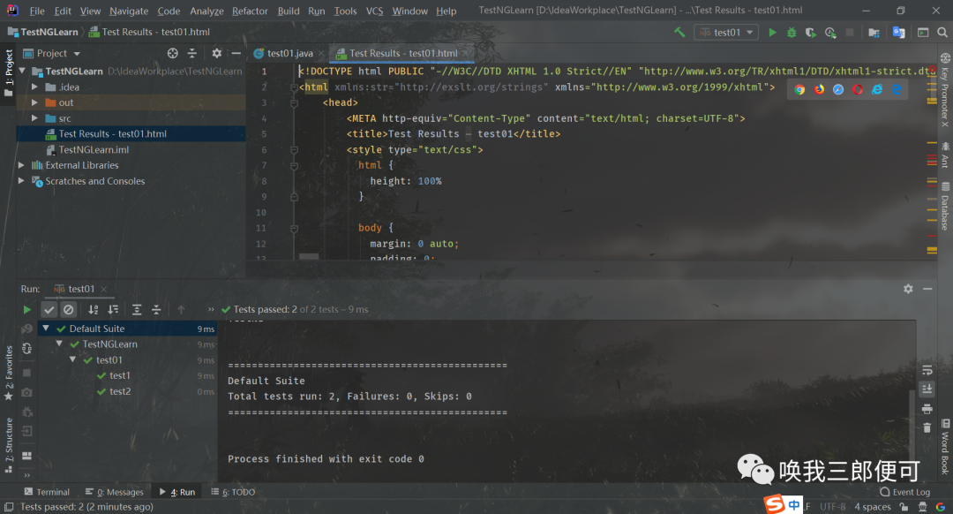Image resolution: width=953 pixels, height=514 pixels.
Task: Open the Event Log
Action: coord(905,492)
